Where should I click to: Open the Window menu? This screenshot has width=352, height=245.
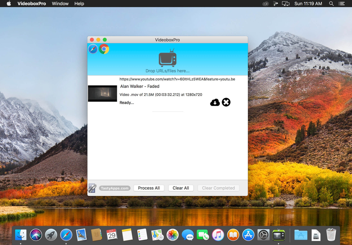60,3
